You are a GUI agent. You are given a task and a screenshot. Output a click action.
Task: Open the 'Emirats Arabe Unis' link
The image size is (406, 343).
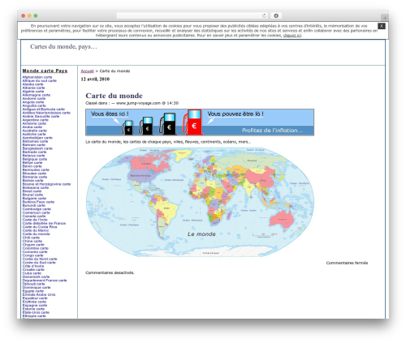39,294
